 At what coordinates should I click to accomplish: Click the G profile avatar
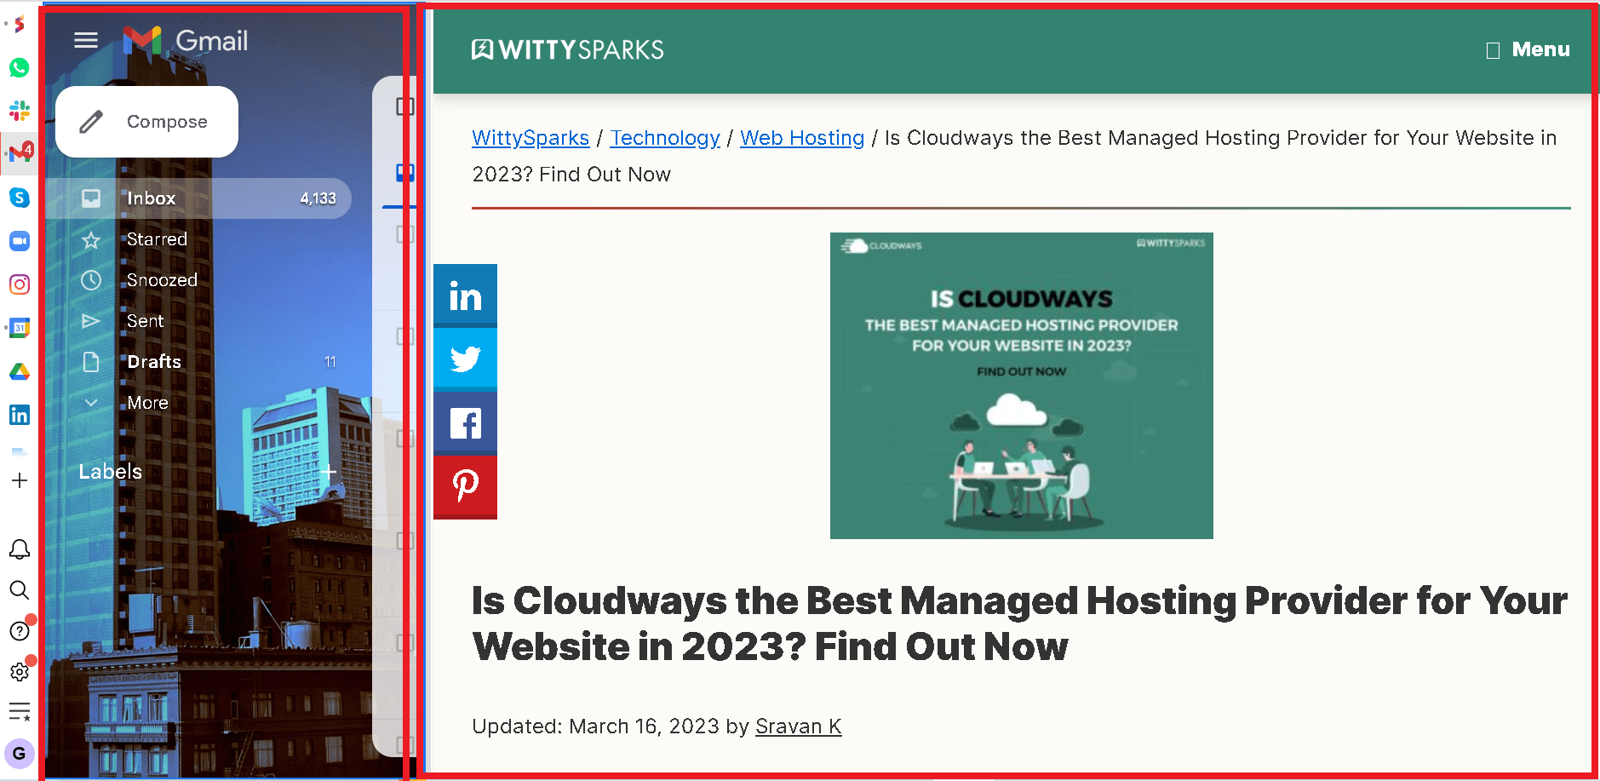[x=19, y=754]
